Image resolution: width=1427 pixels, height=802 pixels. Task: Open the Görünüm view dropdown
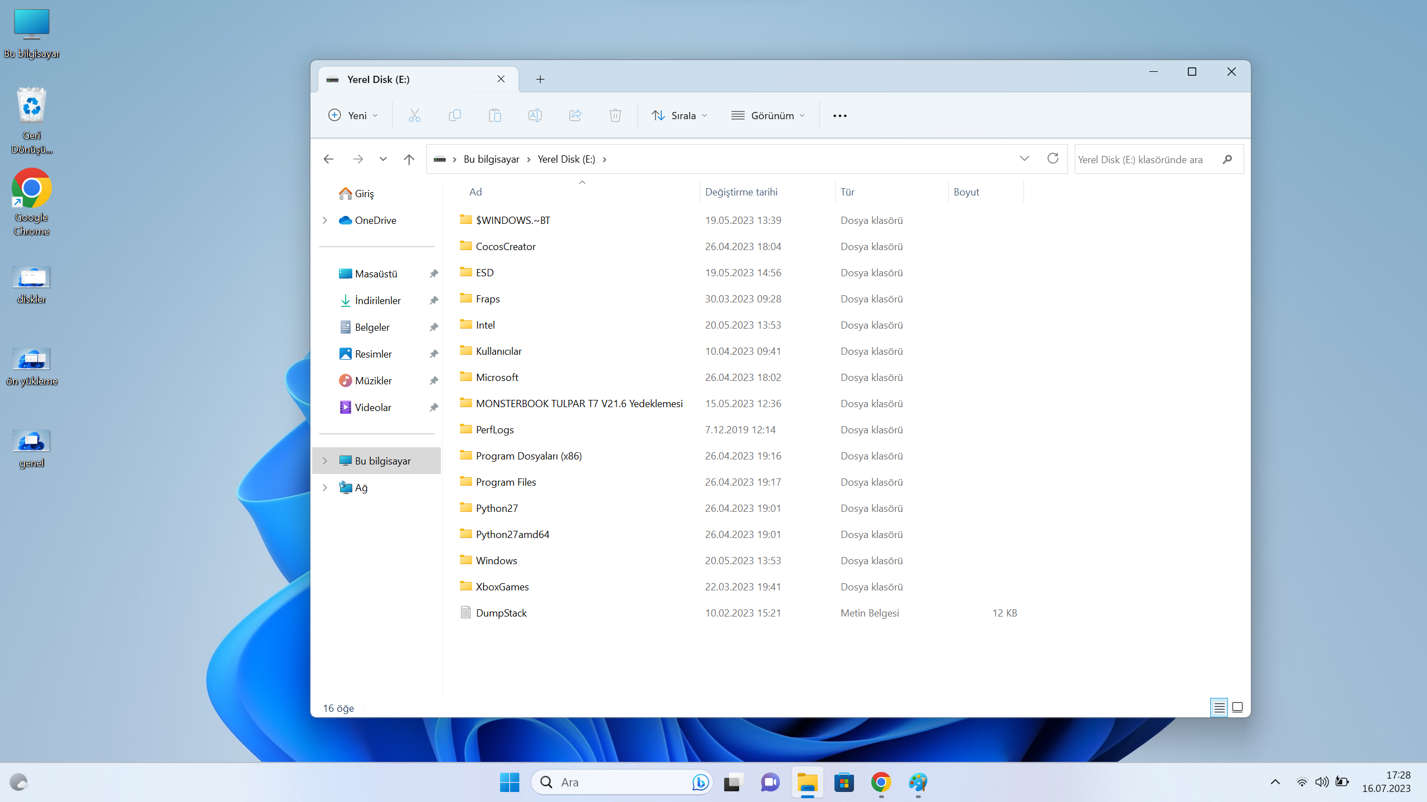click(x=768, y=115)
